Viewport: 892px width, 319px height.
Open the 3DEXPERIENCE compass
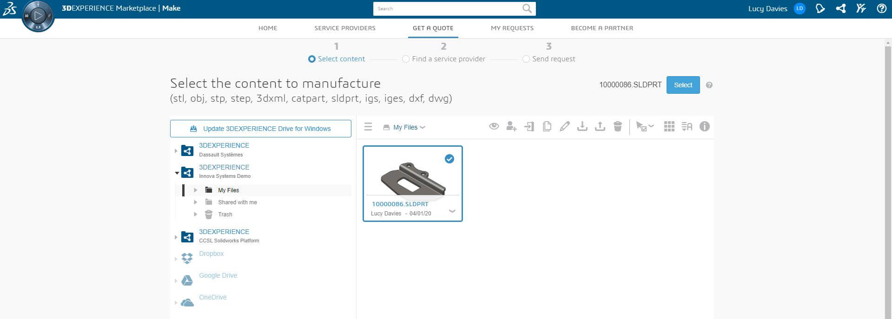click(38, 16)
